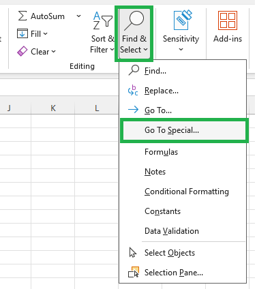The height and width of the screenshot is (289, 257).
Task: Expand the Sensitivity dropdown chevron
Action: coord(181,49)
